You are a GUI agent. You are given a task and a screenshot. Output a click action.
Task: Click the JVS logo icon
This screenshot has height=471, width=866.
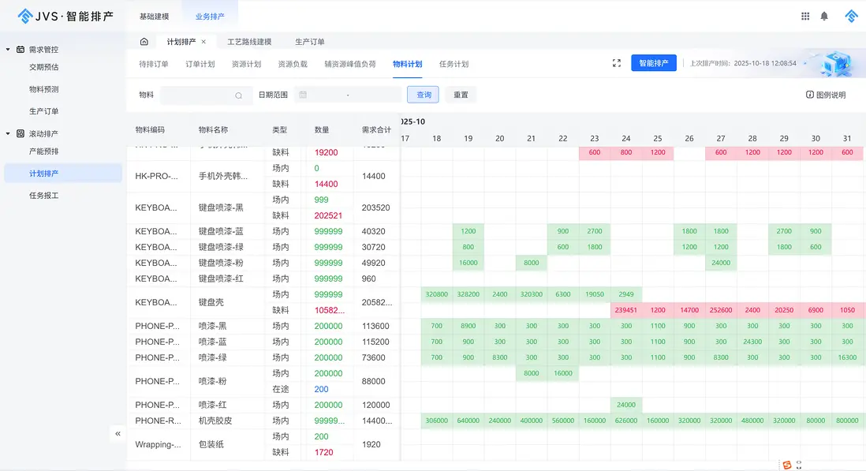click(x=25, y=16)
